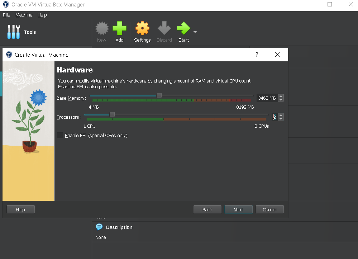Click the VirtualBox cube icon in the dialog title
The height and width of the screenshot is (259, 358).
pos(9,55)
